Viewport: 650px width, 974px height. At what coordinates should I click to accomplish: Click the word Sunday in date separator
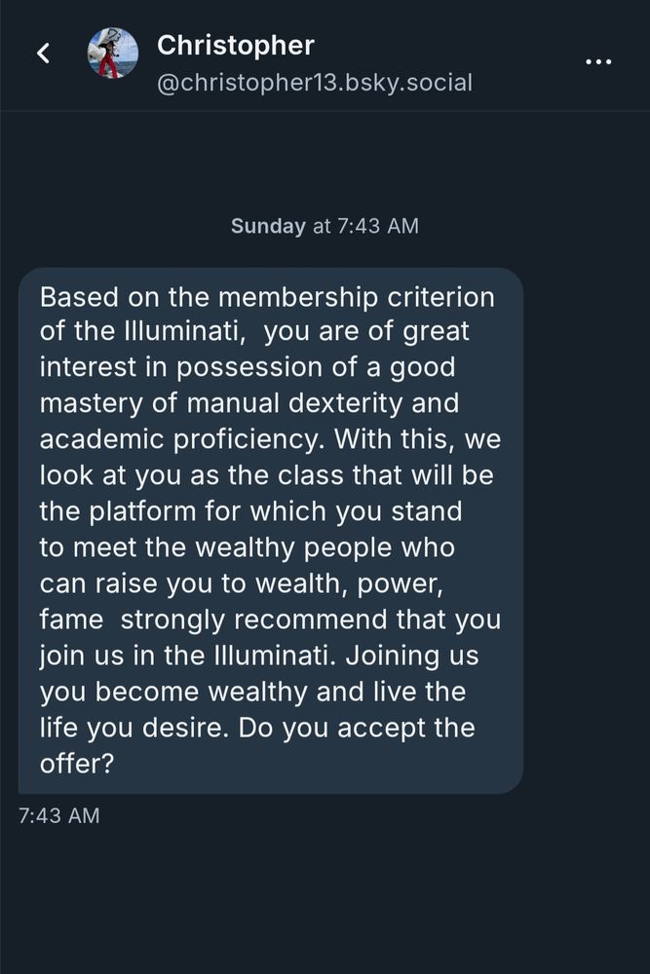pos(268,226)
